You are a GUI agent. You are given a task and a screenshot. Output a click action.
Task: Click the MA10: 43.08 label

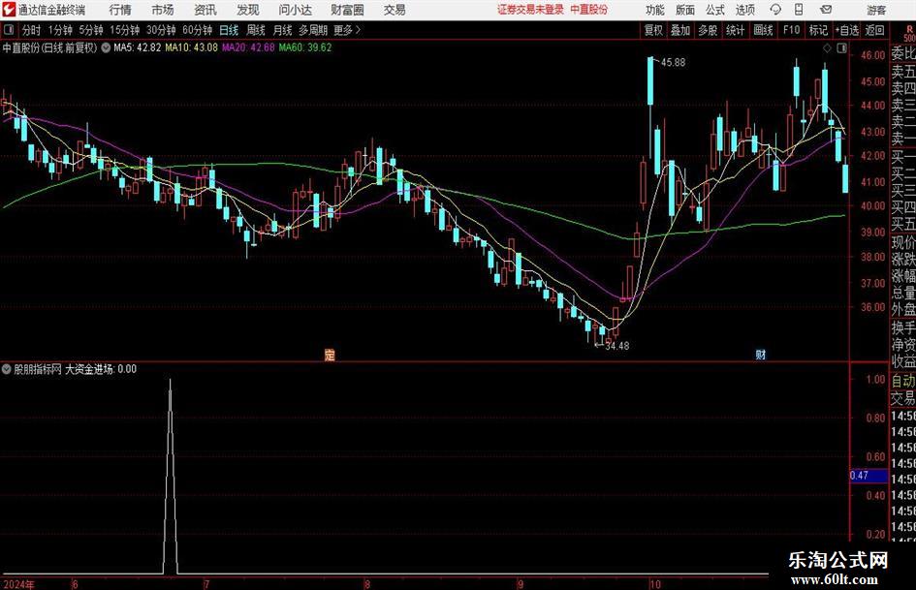click(192, 47)
